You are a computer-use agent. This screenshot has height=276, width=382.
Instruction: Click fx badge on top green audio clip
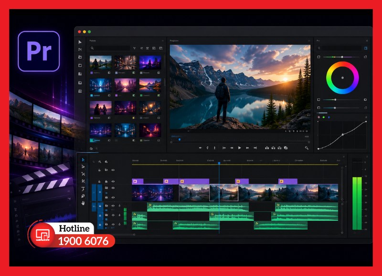tap(150, 205)
